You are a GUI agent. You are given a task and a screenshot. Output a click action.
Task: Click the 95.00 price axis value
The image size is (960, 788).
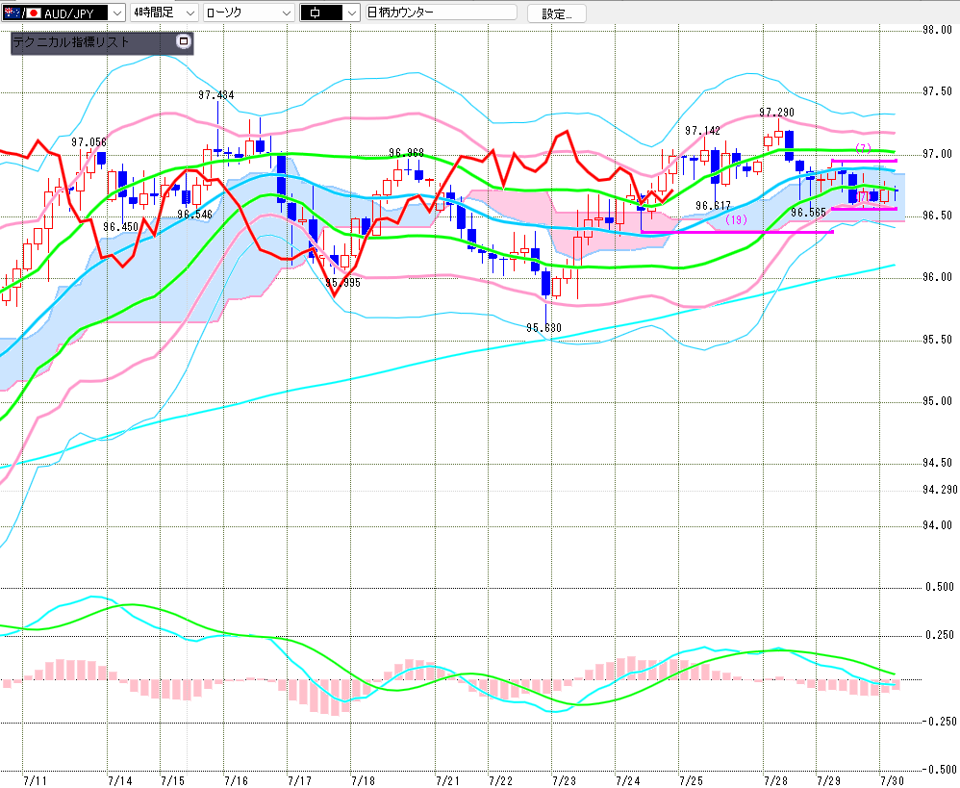(x=937, y=401)
